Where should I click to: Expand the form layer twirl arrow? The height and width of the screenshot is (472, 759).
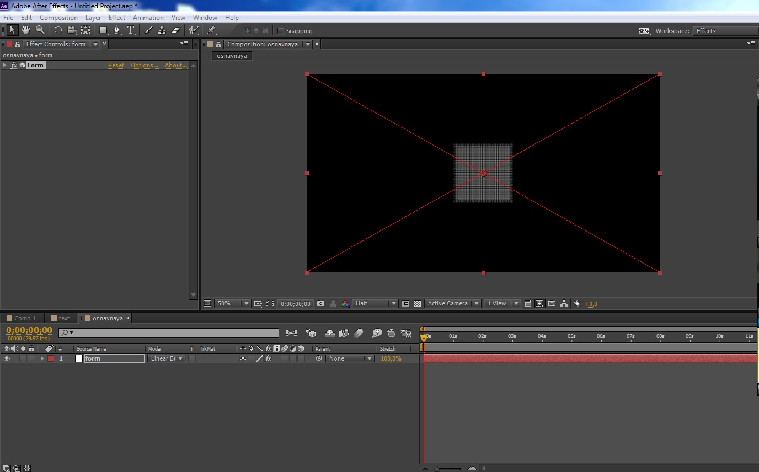click(x=42, y=358)
